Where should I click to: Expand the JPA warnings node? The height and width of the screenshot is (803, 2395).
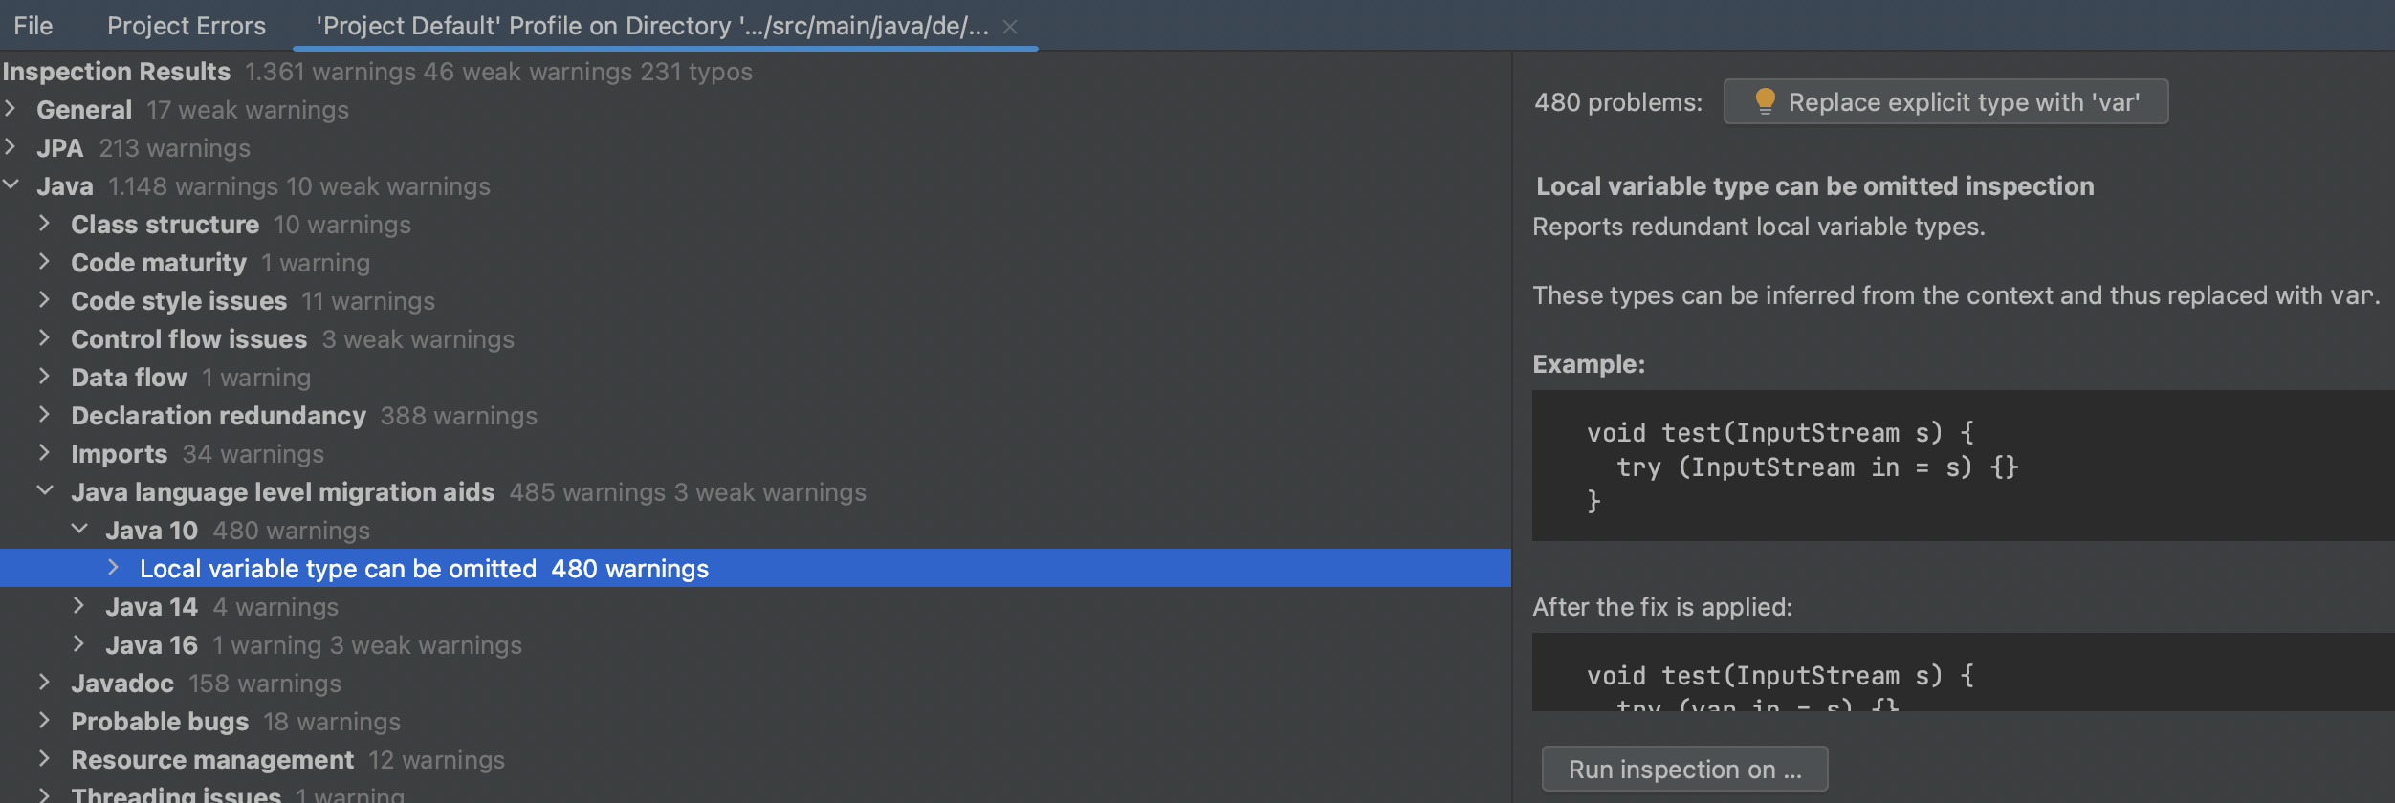coord(11,147)
